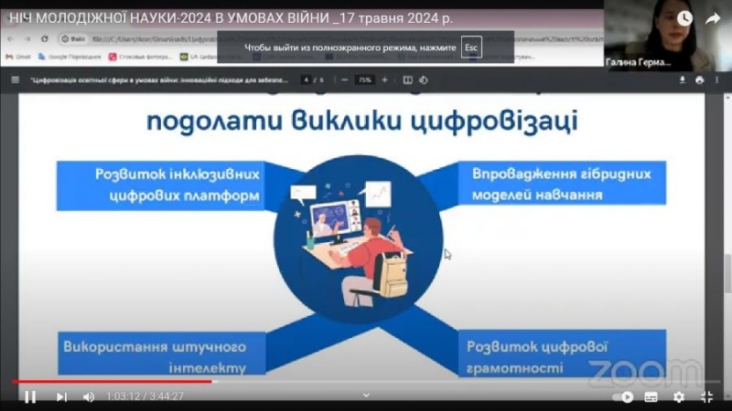Click the PDF page number field
The image size is (732, 411).
(x=307, y=80)
